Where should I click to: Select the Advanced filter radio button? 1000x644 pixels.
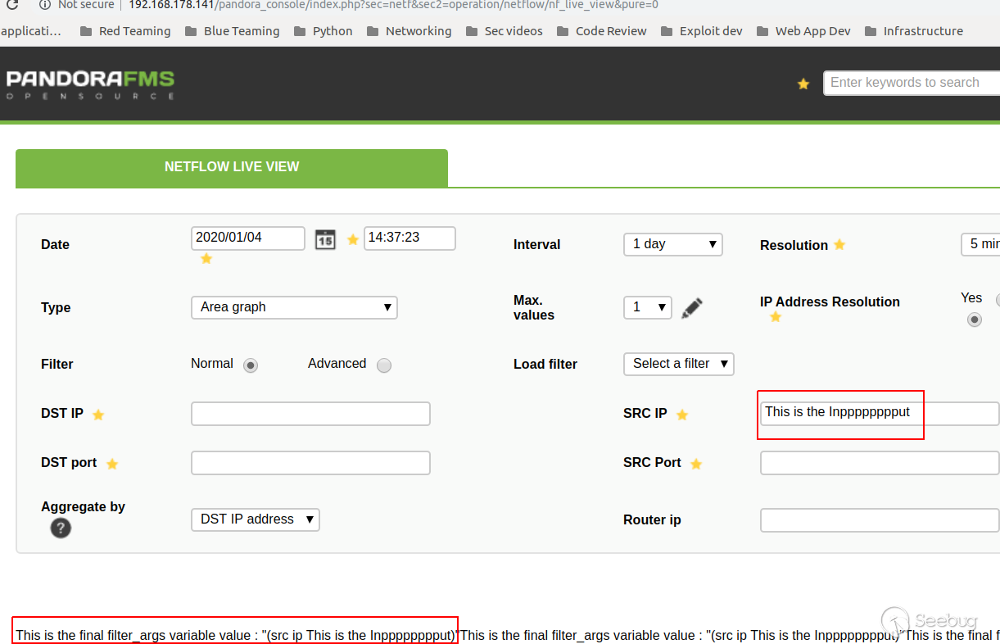pyautogui.click(x=384, y=365)
